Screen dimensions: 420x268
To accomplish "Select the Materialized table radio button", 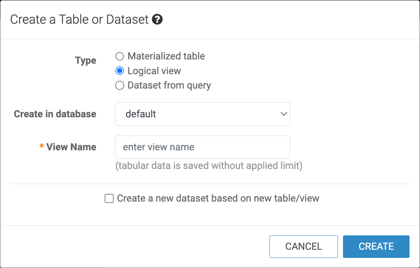I will 120,56.
